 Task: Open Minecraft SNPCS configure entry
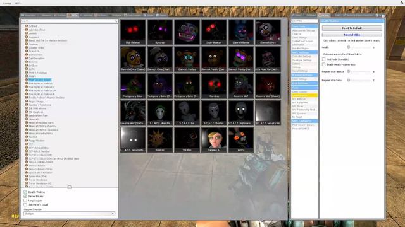coord(301,129)
